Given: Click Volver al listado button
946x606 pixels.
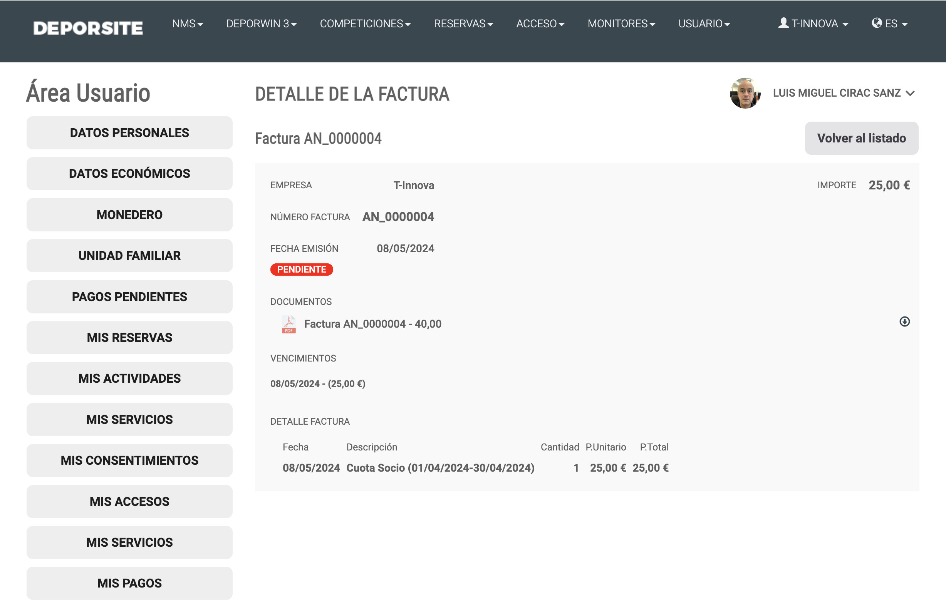Looking at the screenshot, I should click(x=861, y=138).
